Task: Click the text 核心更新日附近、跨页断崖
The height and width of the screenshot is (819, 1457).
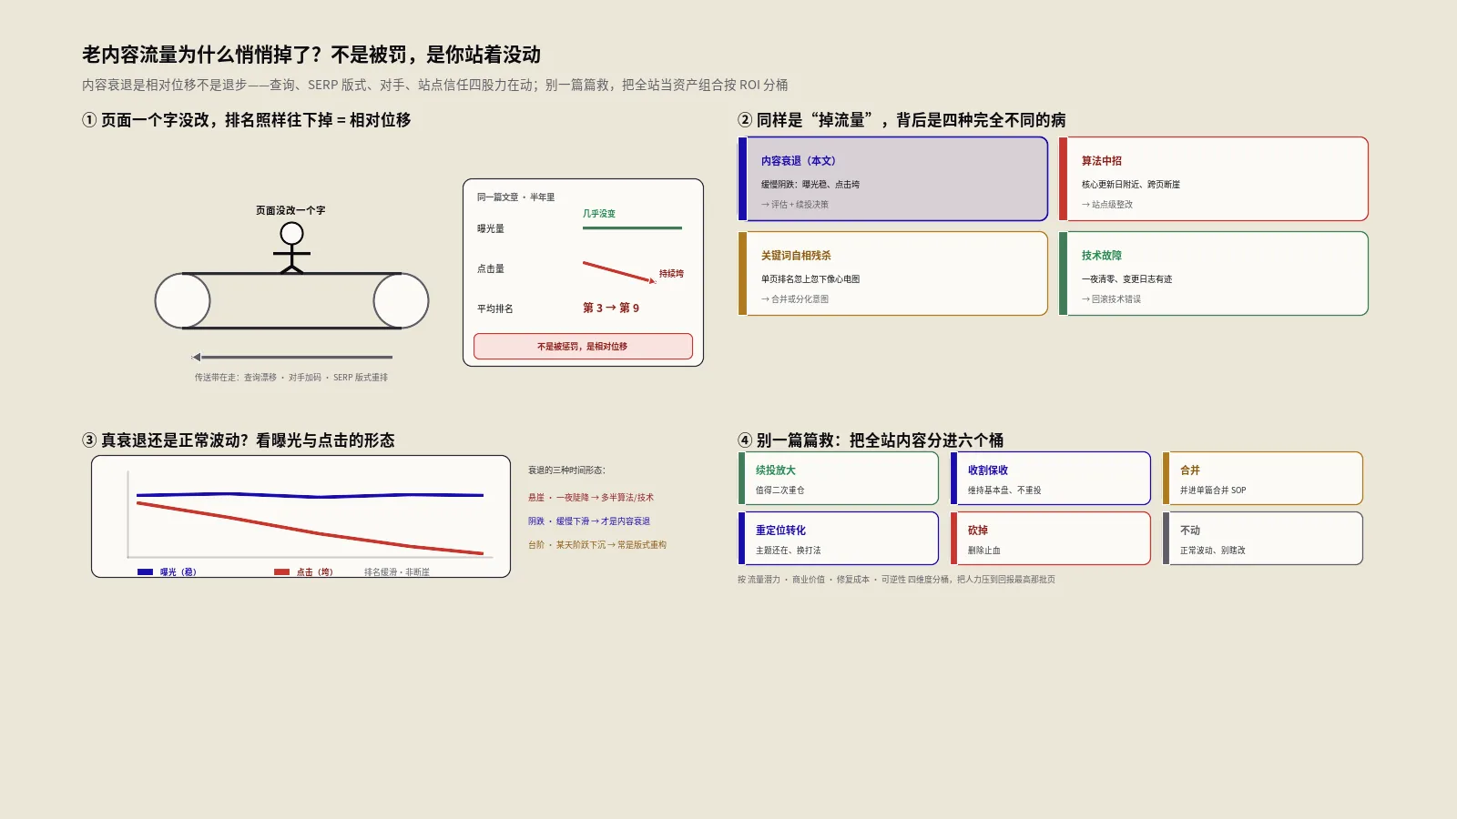Action: pos(1131,185)
